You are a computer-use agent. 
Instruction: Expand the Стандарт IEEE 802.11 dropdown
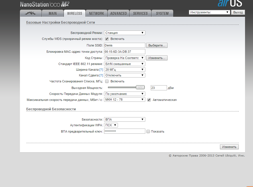[125, 64]
